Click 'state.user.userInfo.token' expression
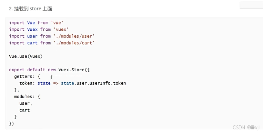This screenshot has width=263, height=132. (93, 83)
